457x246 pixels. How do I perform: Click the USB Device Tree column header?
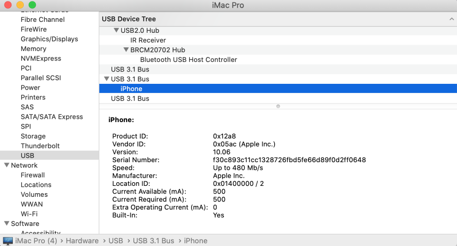tap(278, 19)
